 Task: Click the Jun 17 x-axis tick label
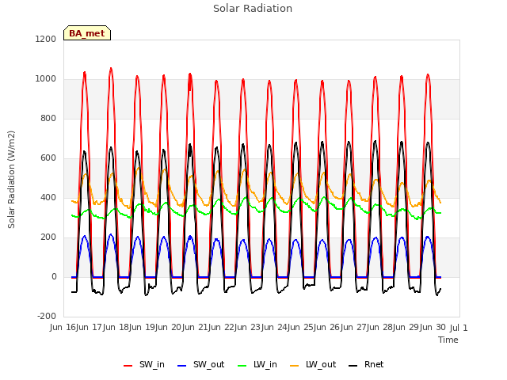89,328
